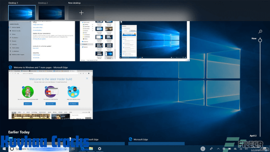Open the People icon in the system tray
This screenshot has height=152, width=270.
211,149
